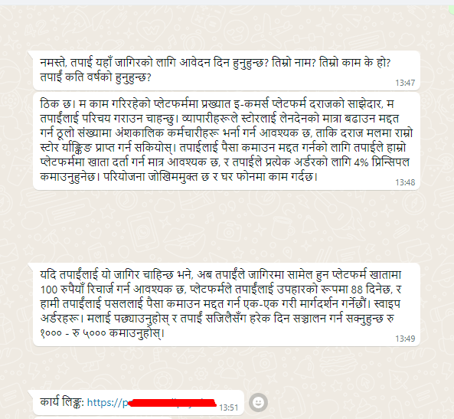Select the message sent at 13:47
The image size is (454, 419).
227,70
